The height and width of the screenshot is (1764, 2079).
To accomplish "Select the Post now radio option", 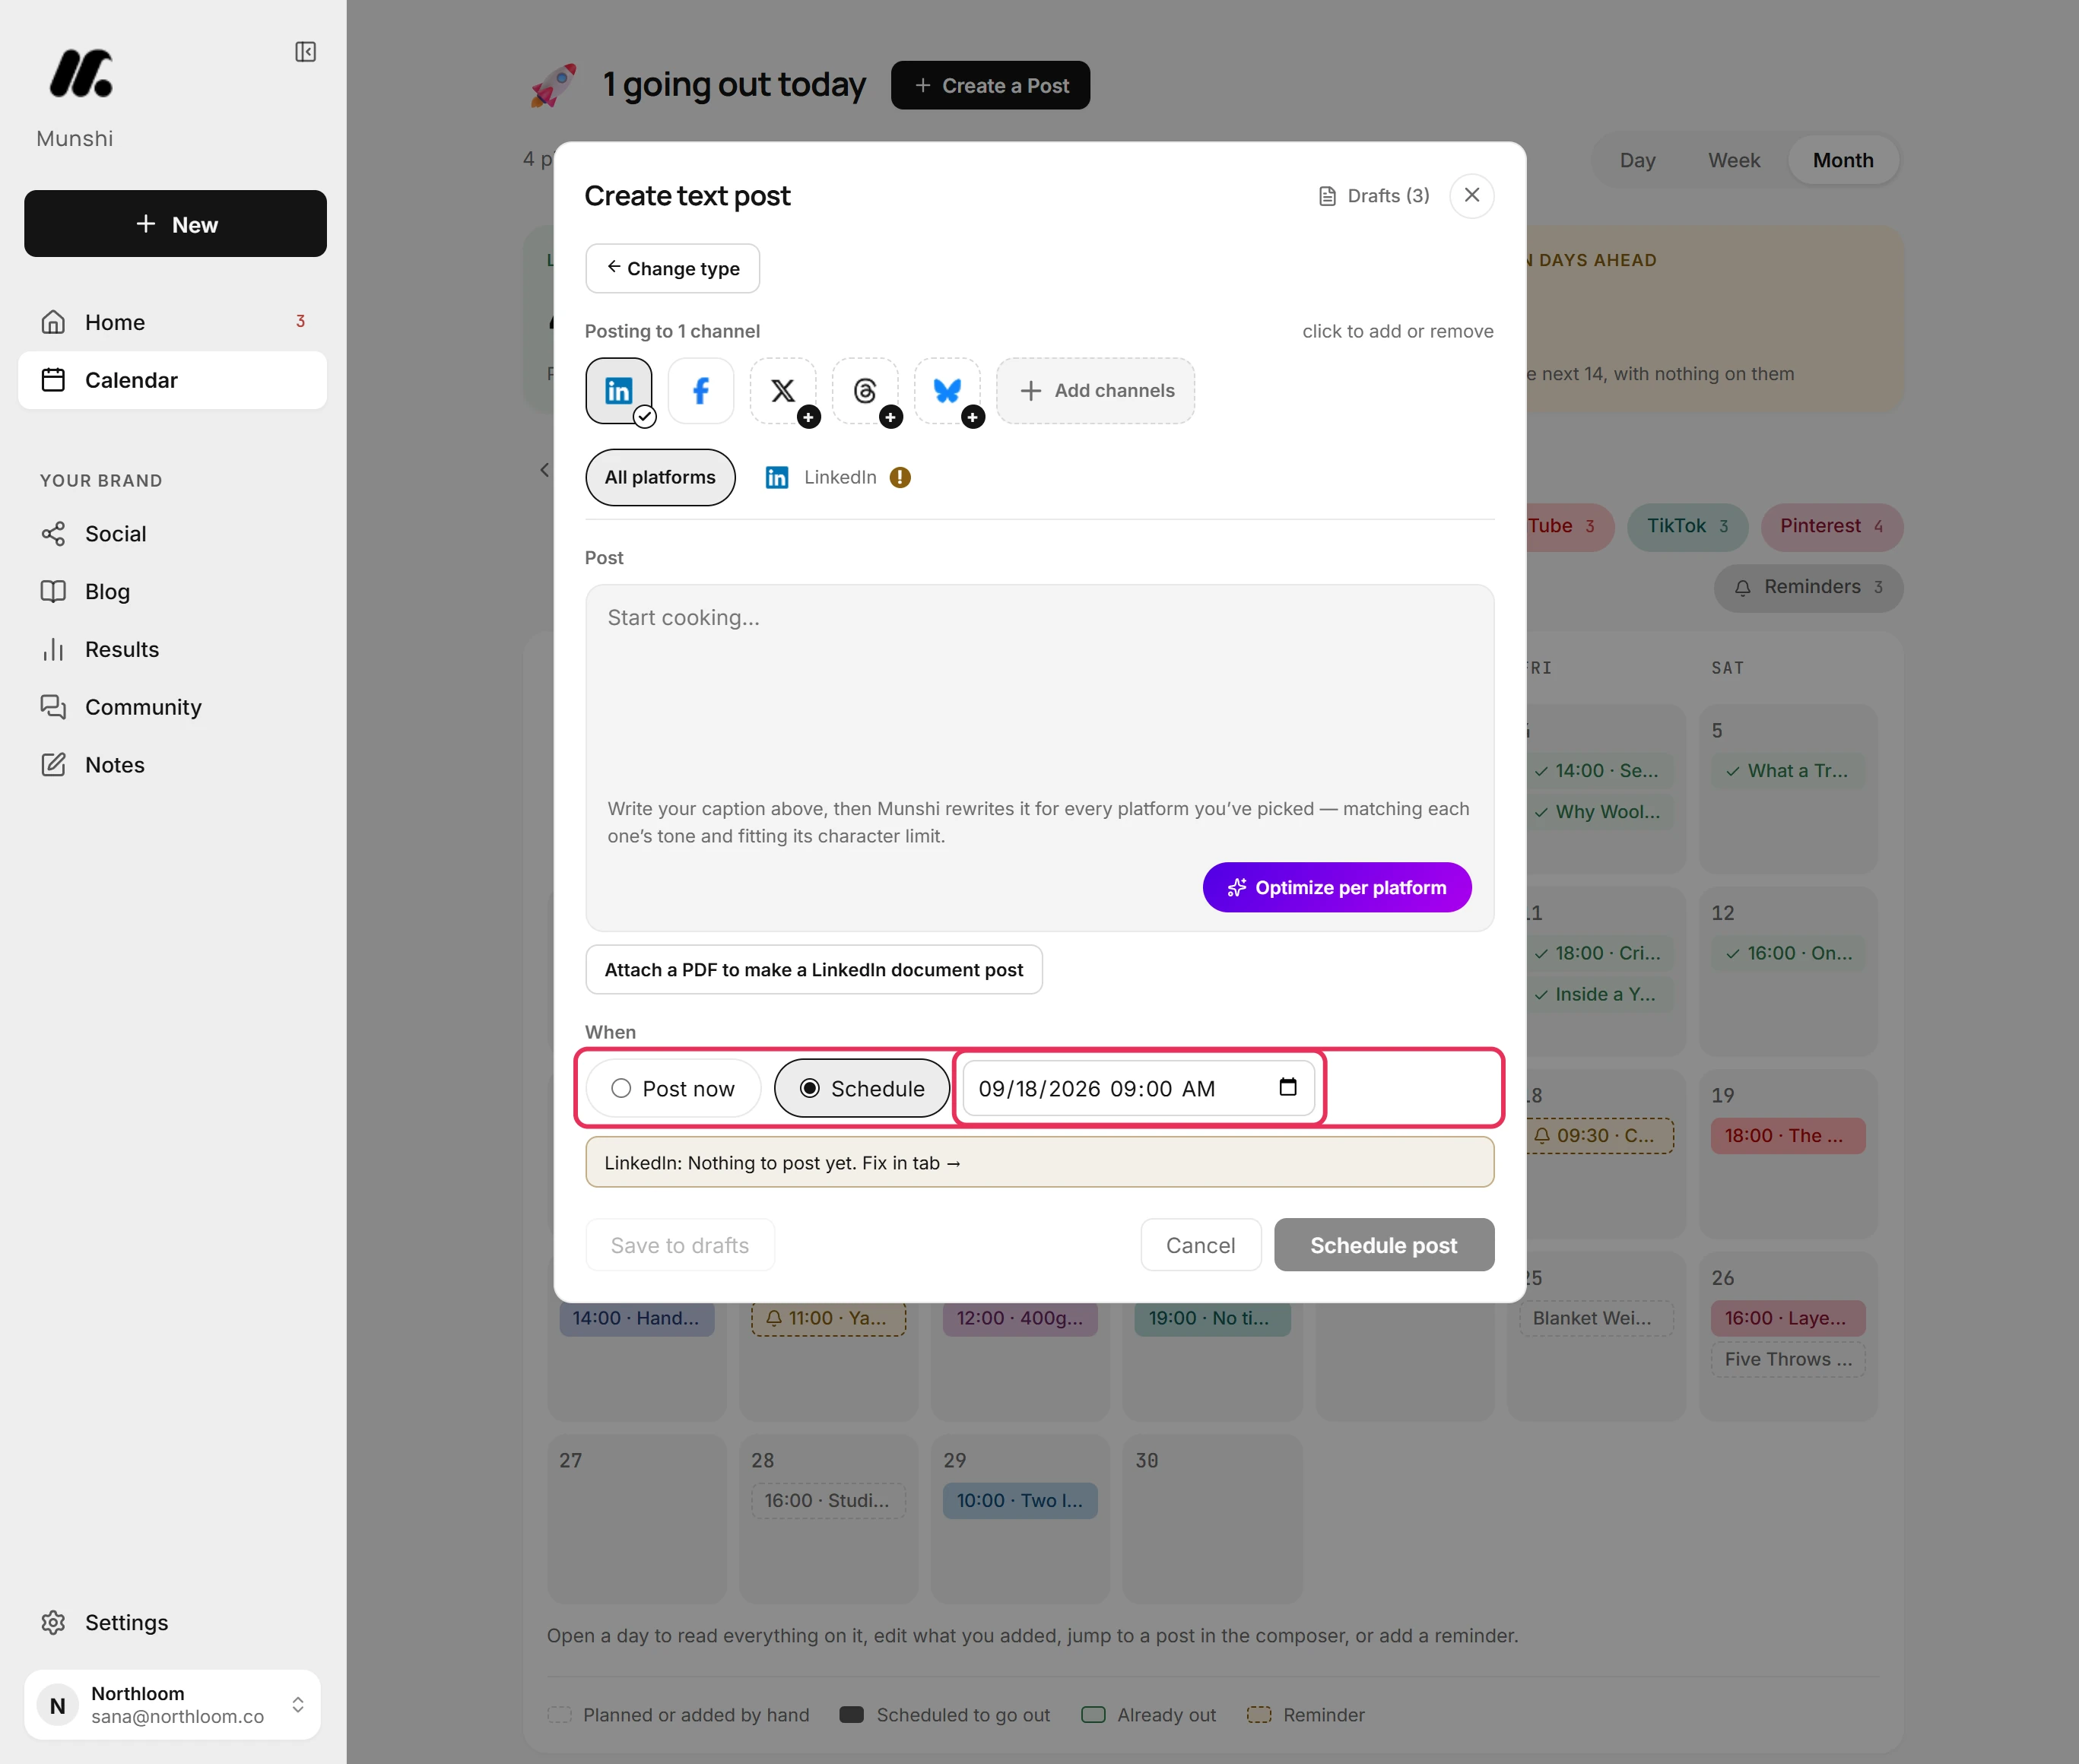I will point(673,1088).
